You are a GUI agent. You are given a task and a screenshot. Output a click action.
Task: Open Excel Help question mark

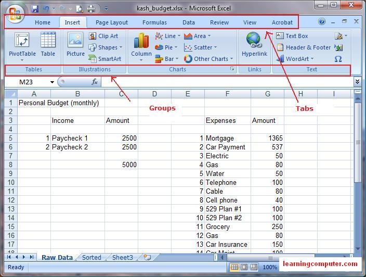[x=322, y=22]
